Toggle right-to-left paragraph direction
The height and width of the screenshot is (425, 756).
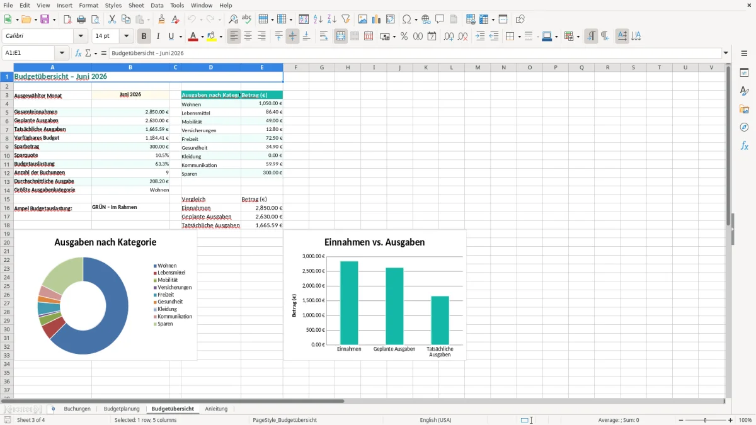[605, 37]
